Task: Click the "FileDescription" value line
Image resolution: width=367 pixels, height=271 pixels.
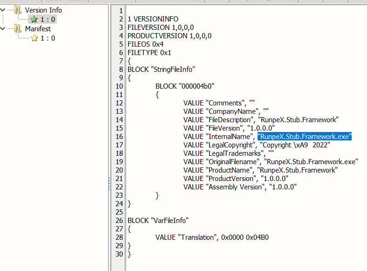Action: pos(261,120)
